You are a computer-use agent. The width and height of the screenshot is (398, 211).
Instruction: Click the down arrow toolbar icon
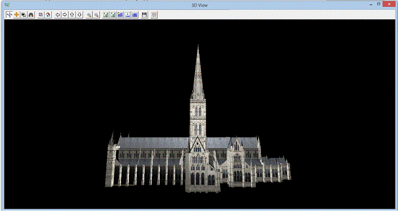point(80,15)
